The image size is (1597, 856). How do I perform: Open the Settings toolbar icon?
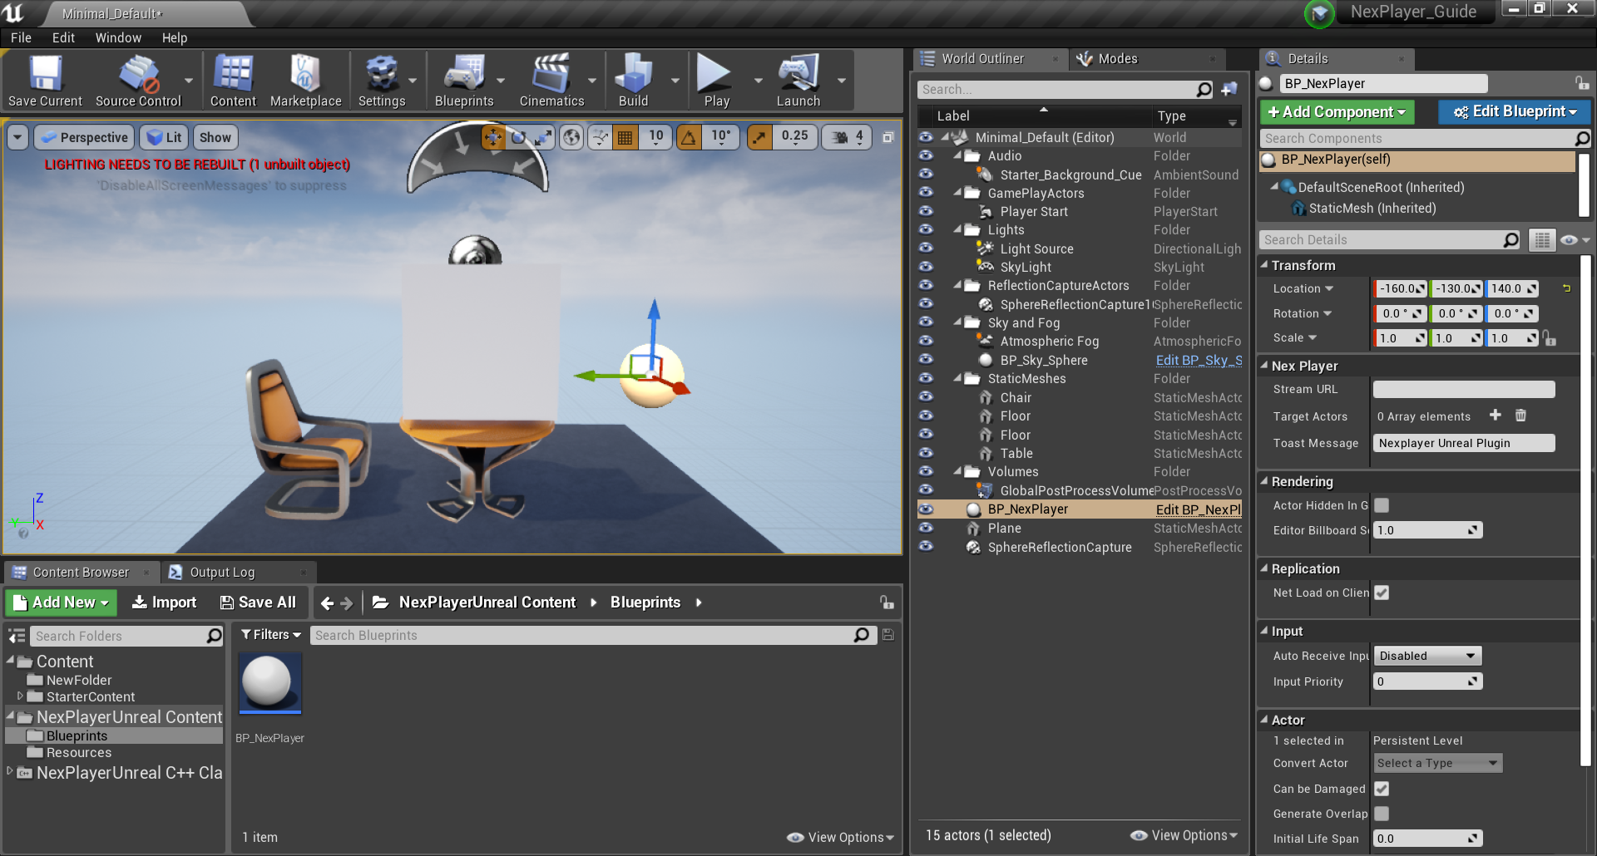(382, 81)
